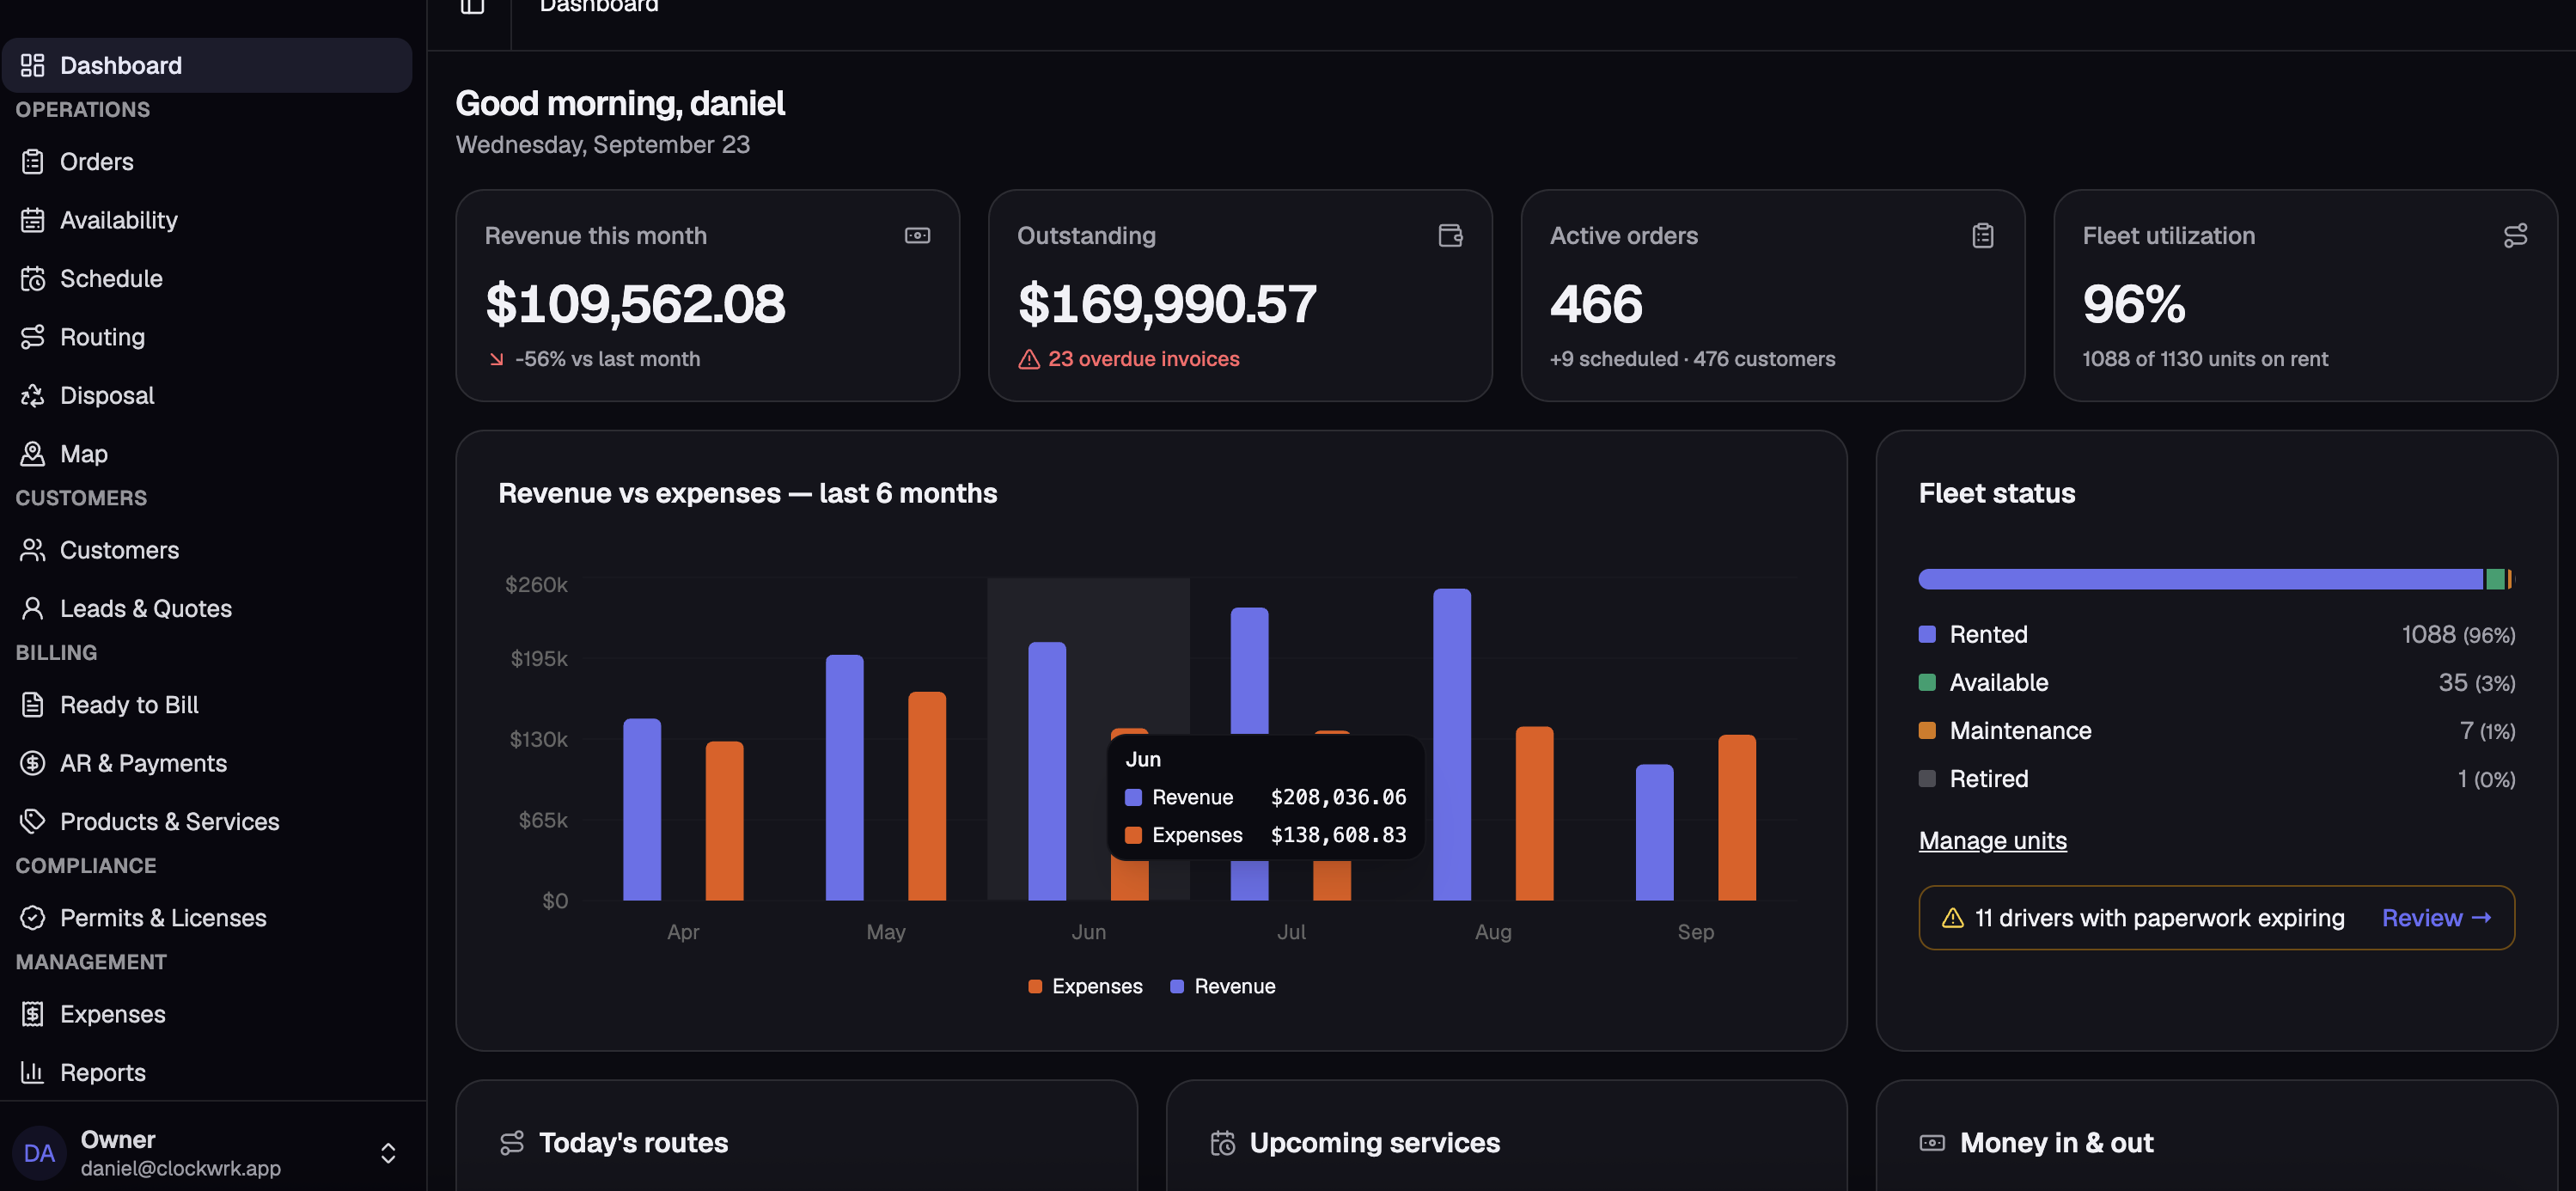Image resolution: width=2576 pixels, height=1191 pixels.
Task: Go to Expenses in sidebar
Action: coord(207,1014)
